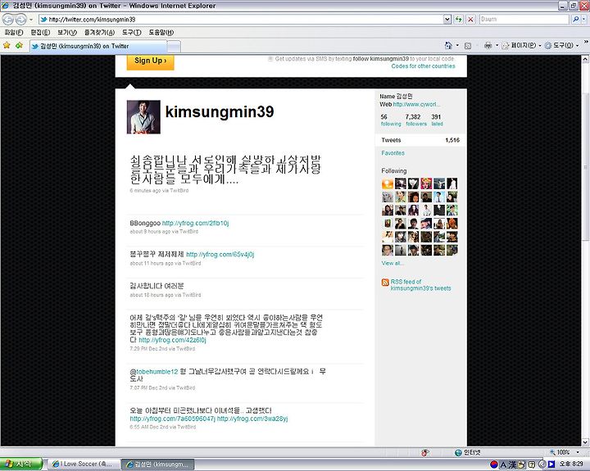Open yfrog link in BBonggoo tweet
The width and height of the screenshot is (590, 471).
click(195, 223)
